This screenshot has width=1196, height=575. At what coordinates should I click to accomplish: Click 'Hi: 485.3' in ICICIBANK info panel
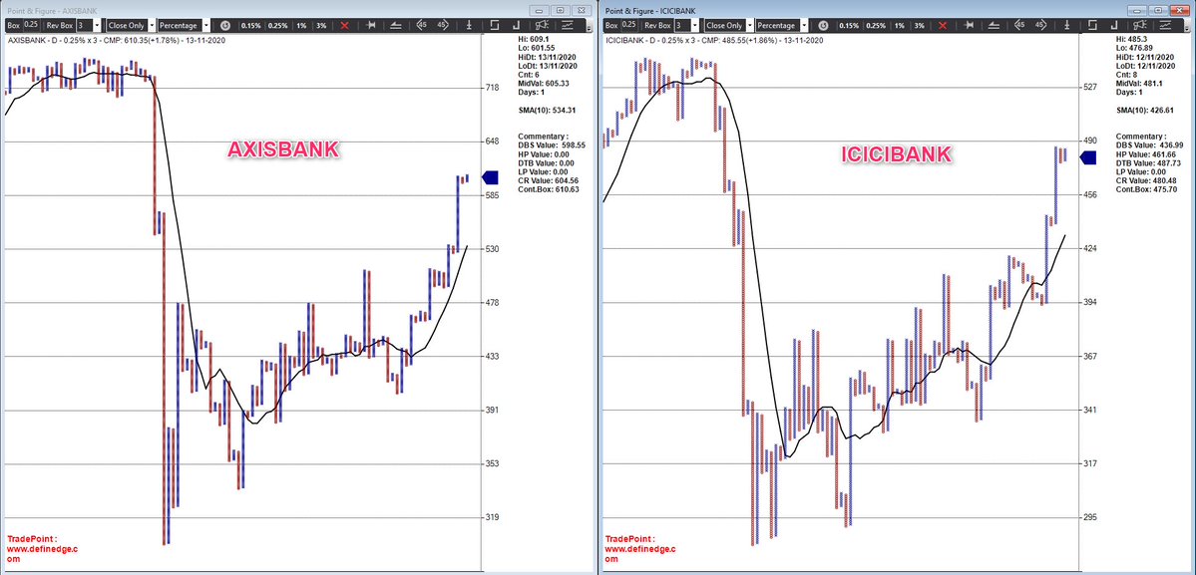pos(1131,39)
